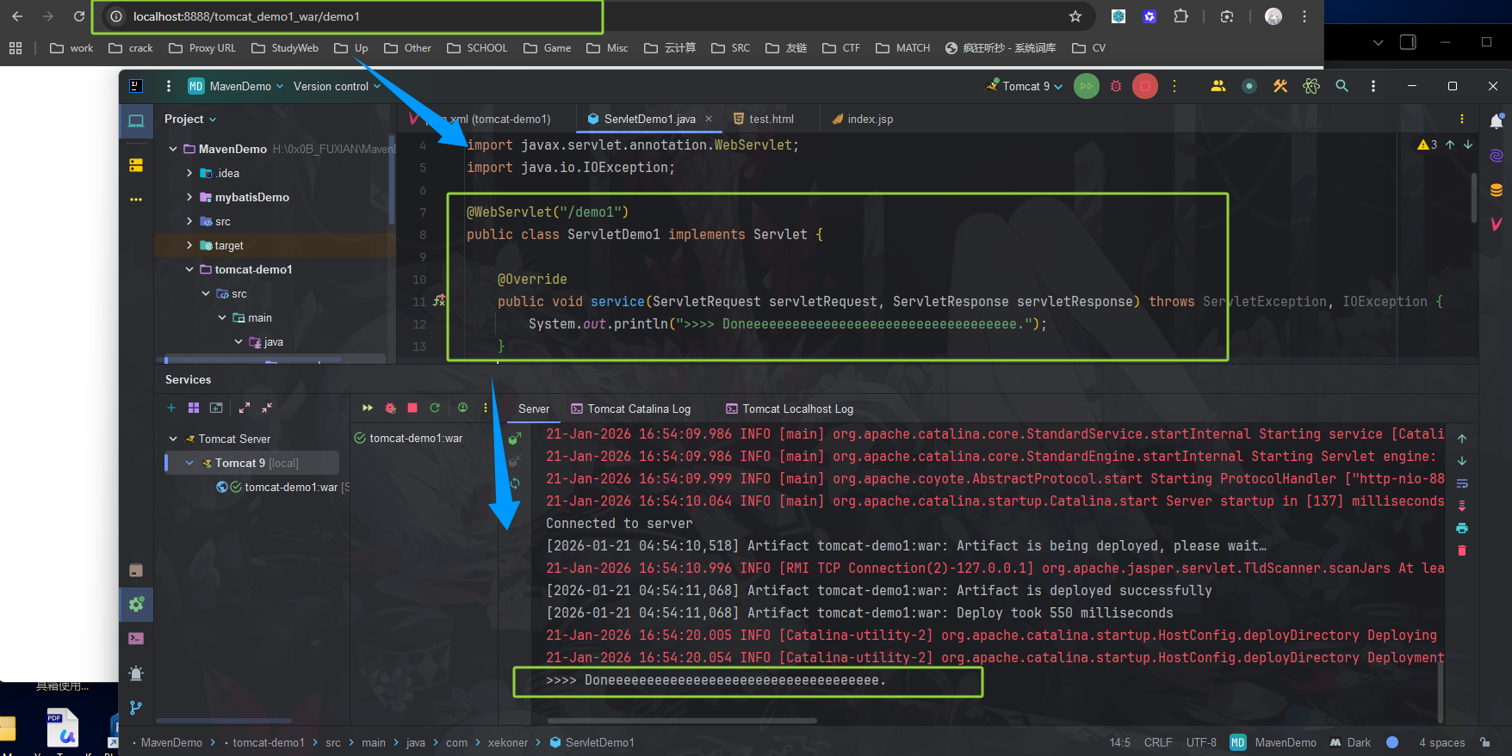The height and width of the screenshot is (756, 1512).
Task: Click Group By grid icon in Services
Action: coord(194,408)
